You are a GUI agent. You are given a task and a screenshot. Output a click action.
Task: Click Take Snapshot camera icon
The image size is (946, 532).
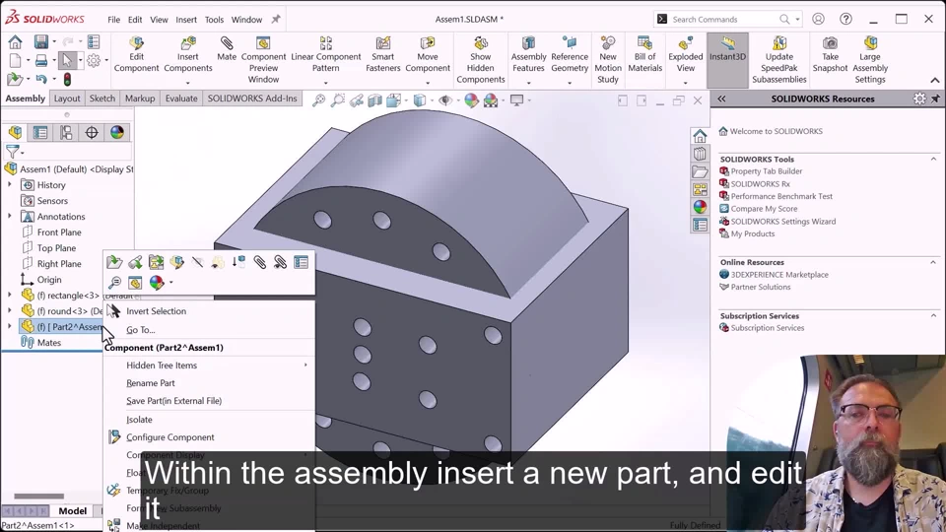pyautogui.click(x=830, y=43)
